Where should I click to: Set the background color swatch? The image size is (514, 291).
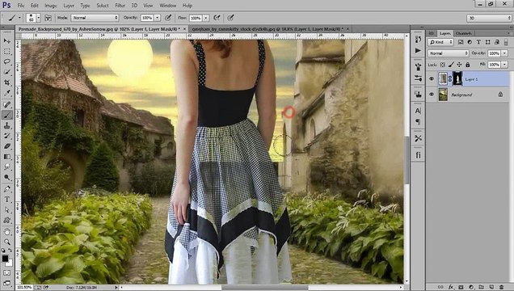[10, 263]
